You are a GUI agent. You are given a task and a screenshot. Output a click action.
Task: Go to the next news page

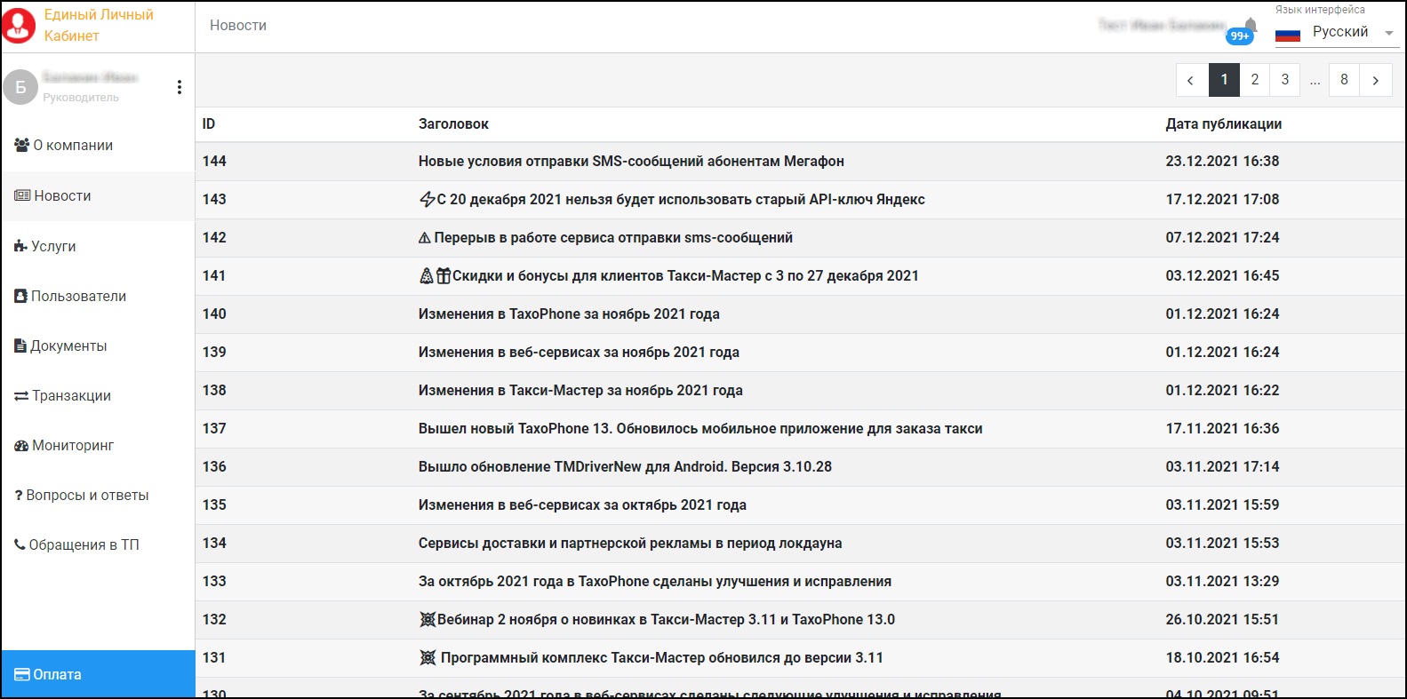tap(1375, 81)
